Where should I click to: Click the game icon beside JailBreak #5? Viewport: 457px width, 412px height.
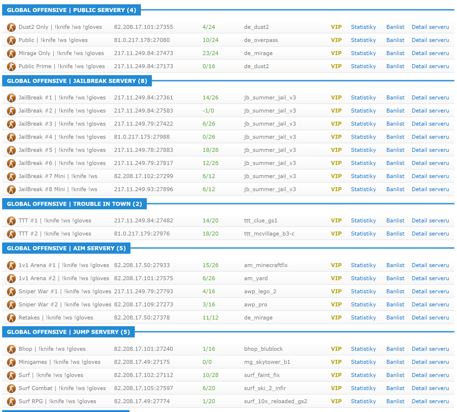coord(11,150)
